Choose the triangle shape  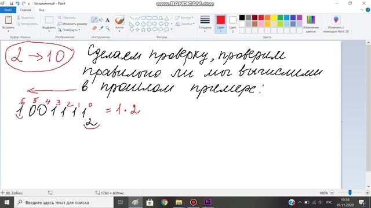coord(166,18)
